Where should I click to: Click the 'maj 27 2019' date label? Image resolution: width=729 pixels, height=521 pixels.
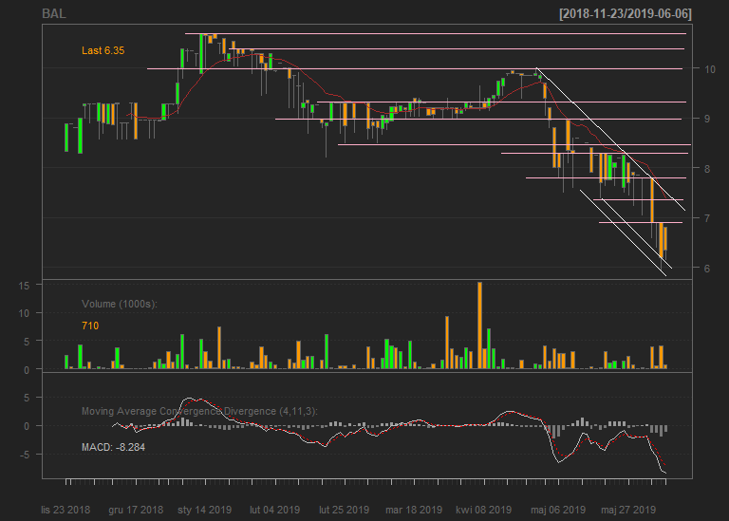point(628,510)
